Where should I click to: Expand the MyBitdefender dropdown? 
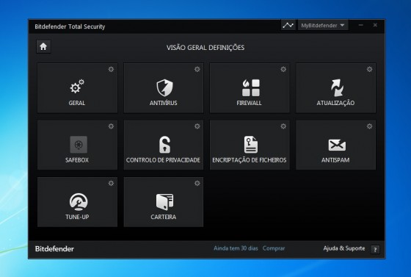click(323, 26)
